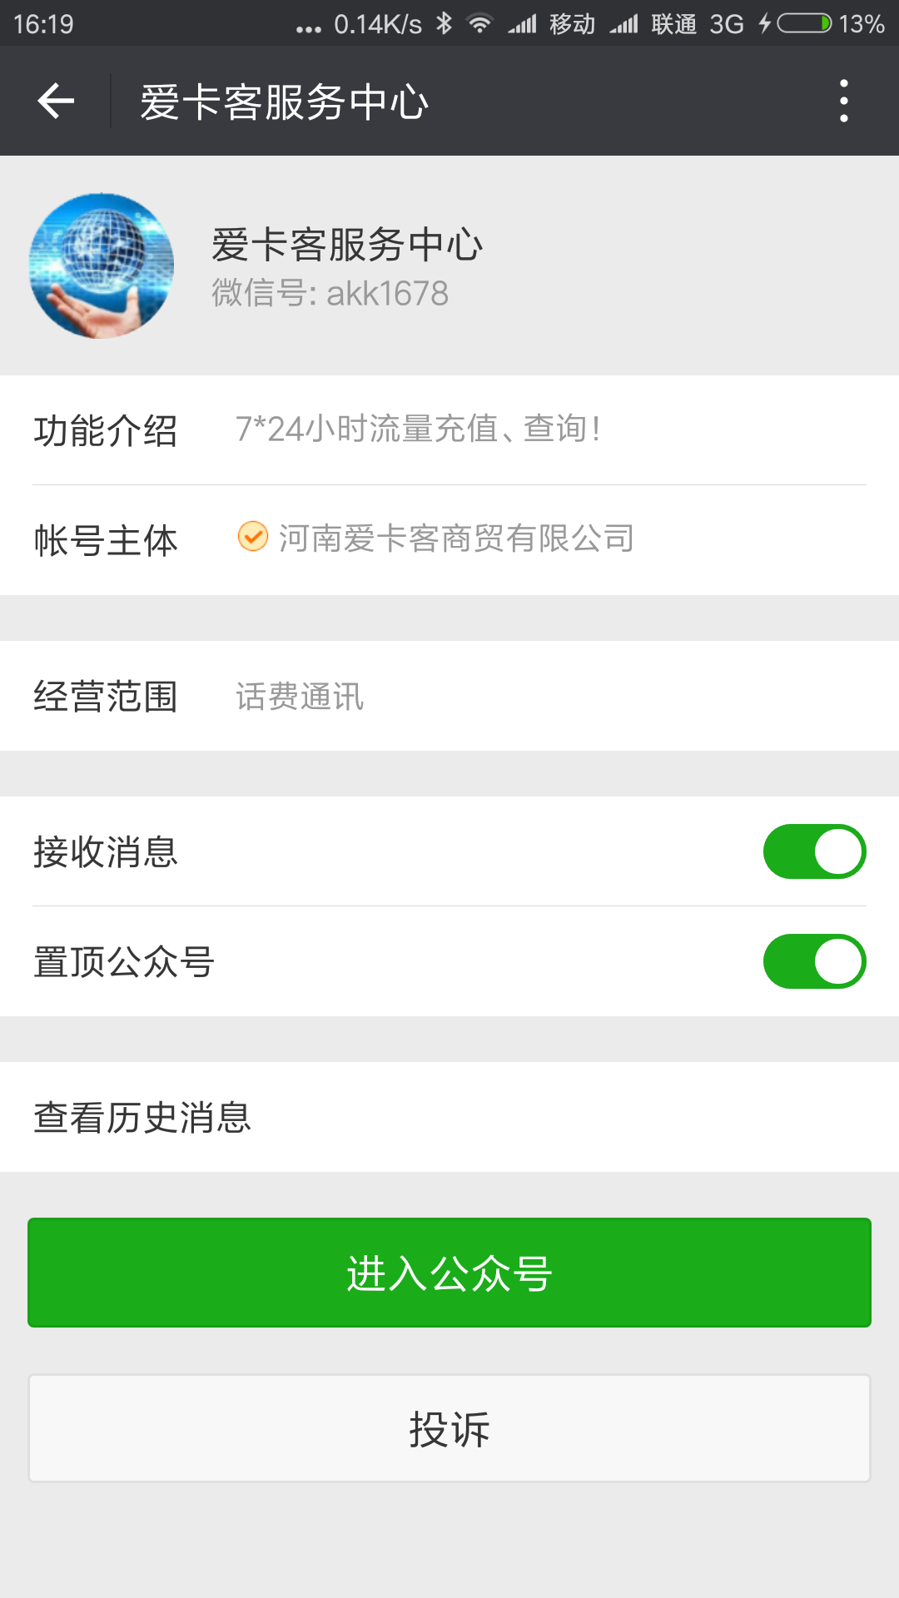Tap the Bluetooth status bar icon
This screenshot has height=1598, width=899.
(445, 23)
